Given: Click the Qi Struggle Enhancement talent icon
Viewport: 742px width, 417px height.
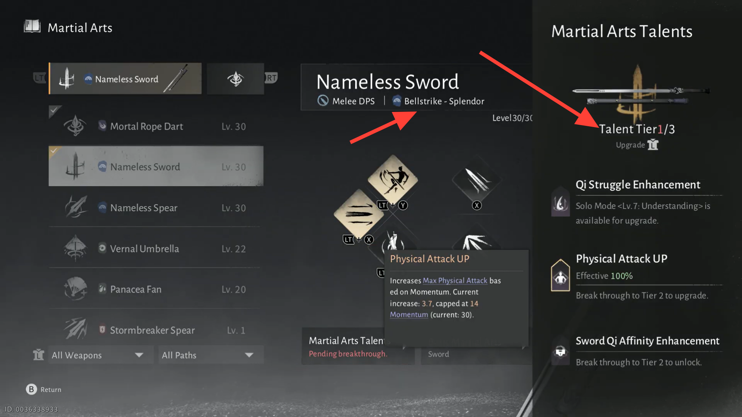Looking at the screenshot, I should [560, 202].
